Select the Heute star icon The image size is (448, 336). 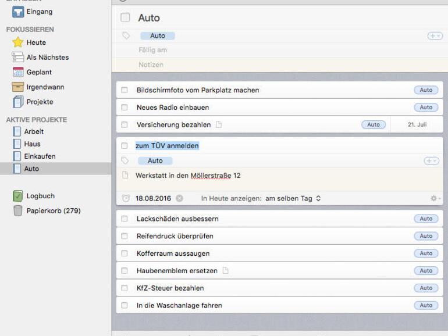point(18,42)
